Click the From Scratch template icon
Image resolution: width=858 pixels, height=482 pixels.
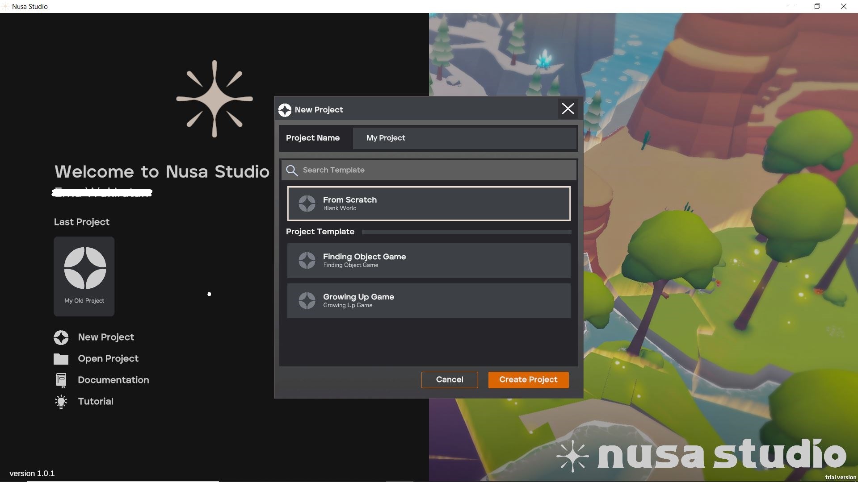(x=307, y=204)
